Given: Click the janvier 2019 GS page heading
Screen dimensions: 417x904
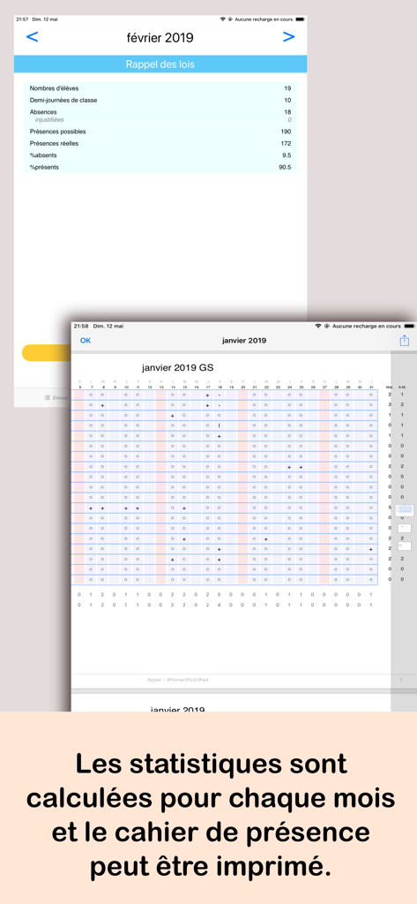Looking at the screenshot, I should tap(179, 367).
